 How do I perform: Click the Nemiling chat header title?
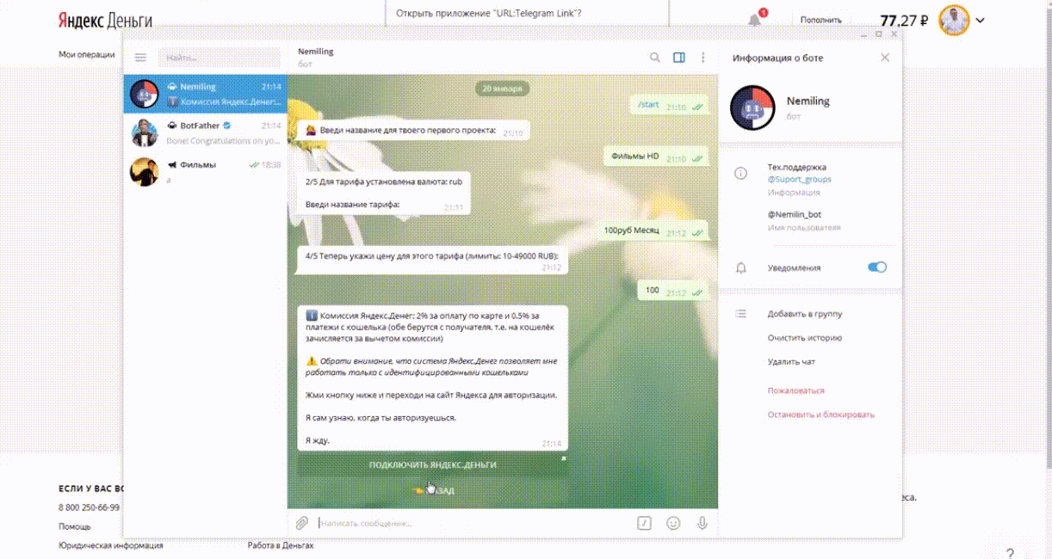click(x=315, y=52)
